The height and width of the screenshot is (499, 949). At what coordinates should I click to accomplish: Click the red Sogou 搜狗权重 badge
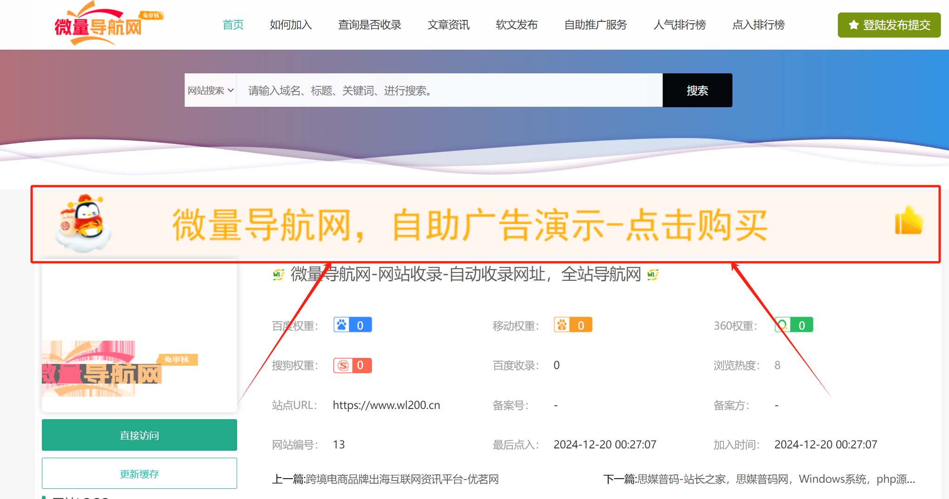pyautogui.click(x=352, y=365)
